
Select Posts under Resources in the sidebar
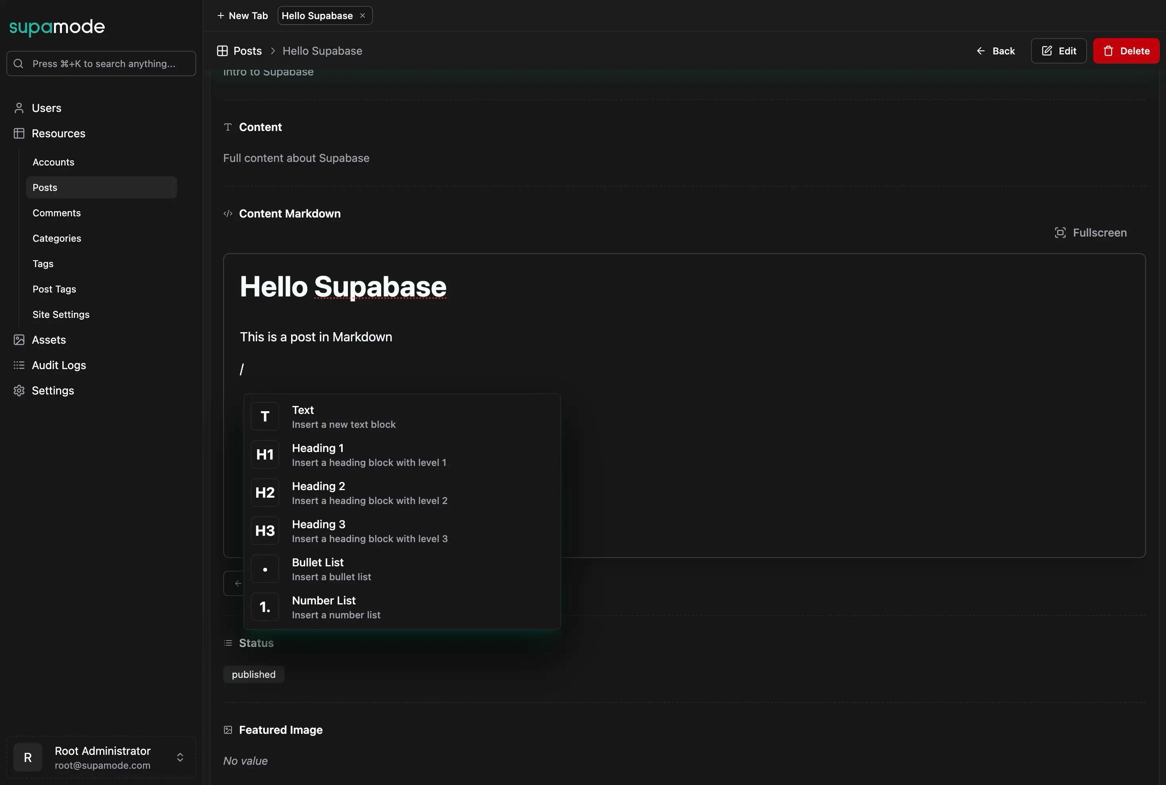tap(44, 187)
